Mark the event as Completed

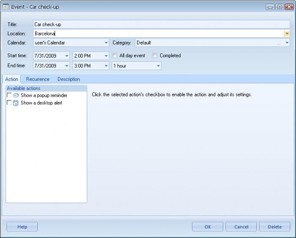(x=155, y=55)
